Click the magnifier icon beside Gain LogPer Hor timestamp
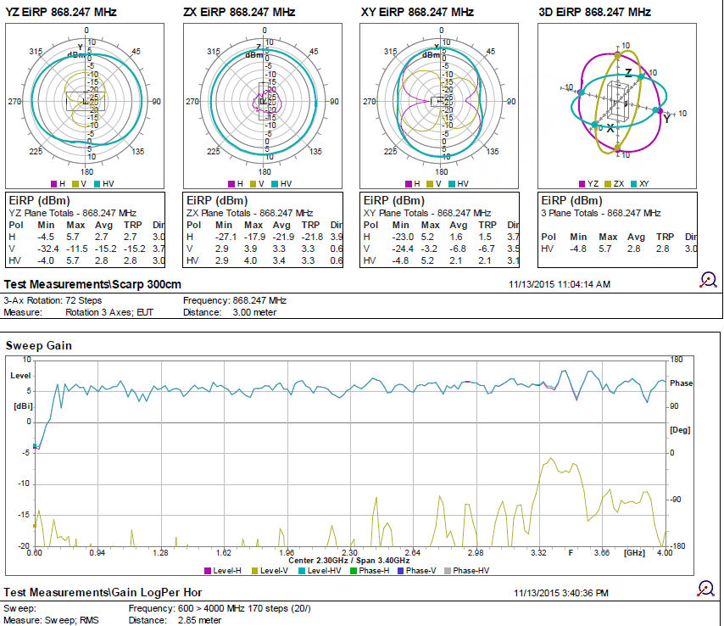724x626 pixels. coord(706,588)
